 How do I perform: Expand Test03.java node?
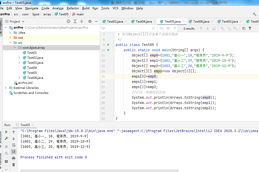19,63
